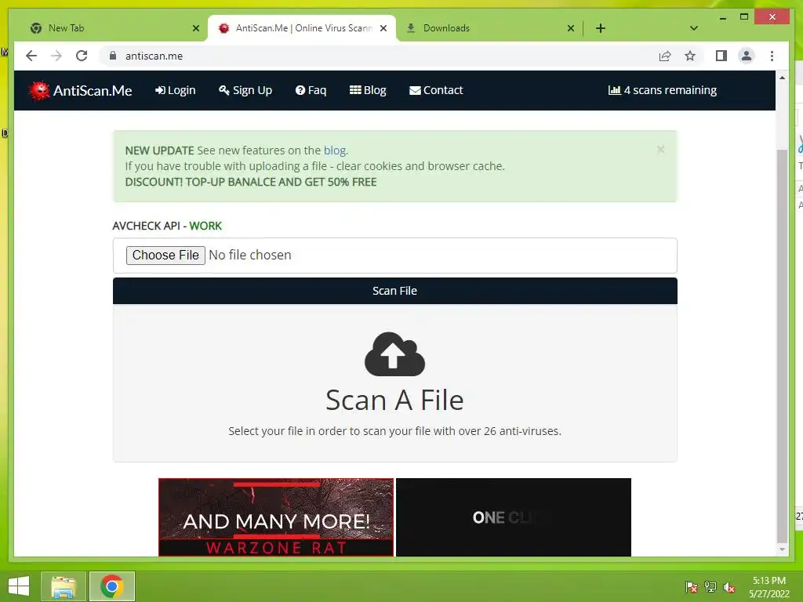Image resolution: width=803 pixels, height=602 pixels.
Task: Open the network tray icon
Action: click(710, 587)
